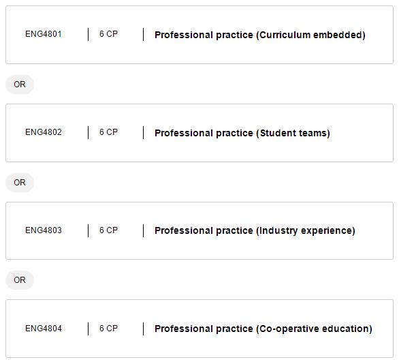
Task: Click Professional practice (Industry experience) title
Action: click(255, 230)
